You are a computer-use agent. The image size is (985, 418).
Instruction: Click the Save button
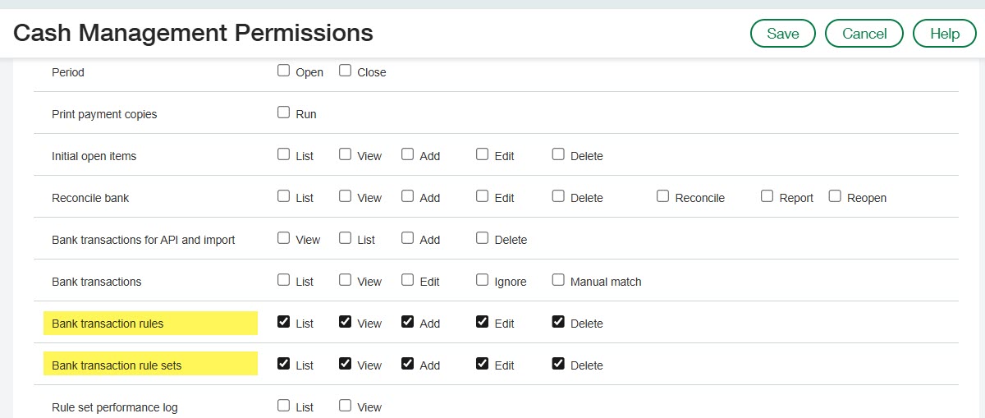[x=782, y=34]
